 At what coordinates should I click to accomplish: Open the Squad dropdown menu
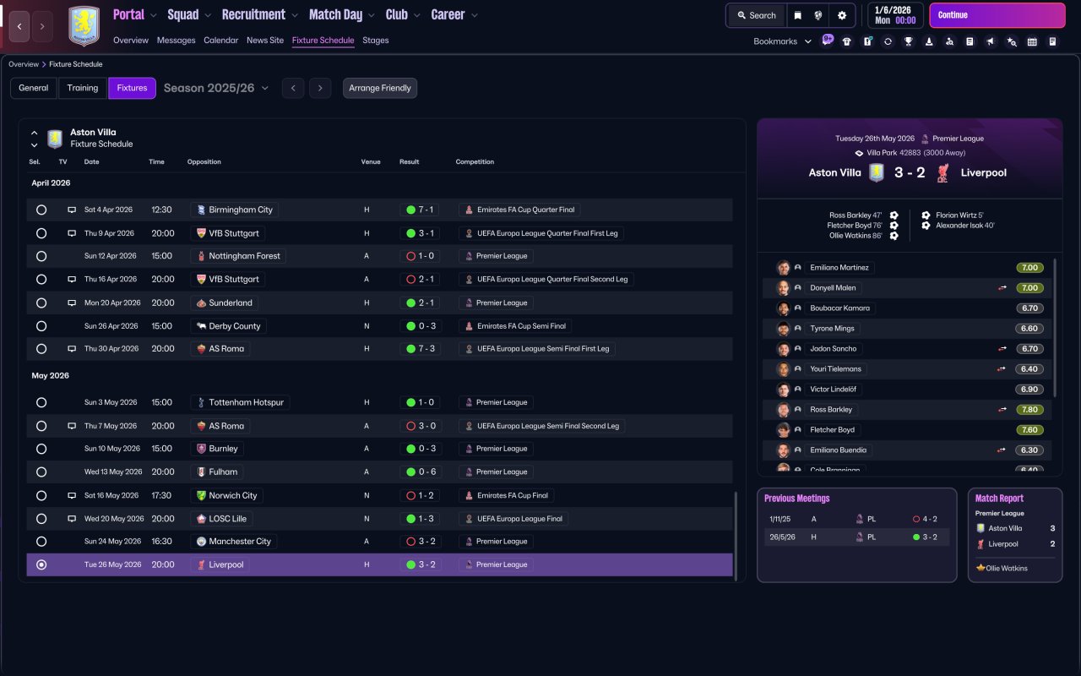pos(189,14)
